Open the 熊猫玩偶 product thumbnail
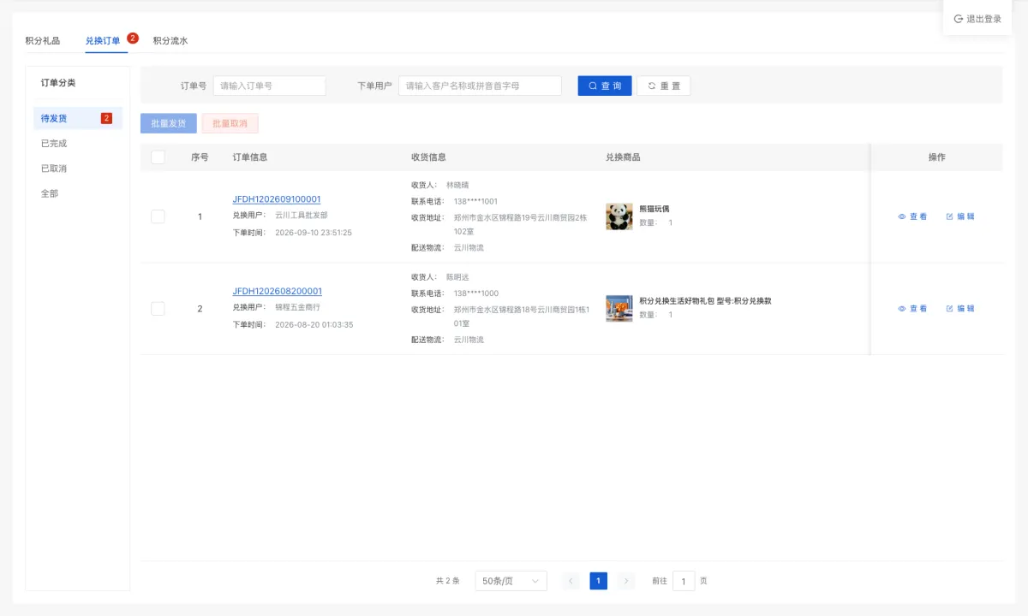The image size is (1028, 616). tap(619, 216)
